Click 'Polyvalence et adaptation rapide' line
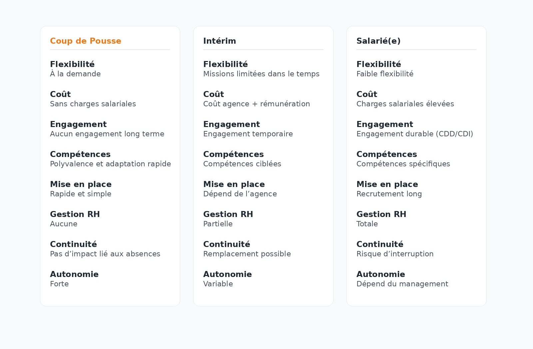The height and width of the screenshot is (349, 533). [x=110, y=164]
